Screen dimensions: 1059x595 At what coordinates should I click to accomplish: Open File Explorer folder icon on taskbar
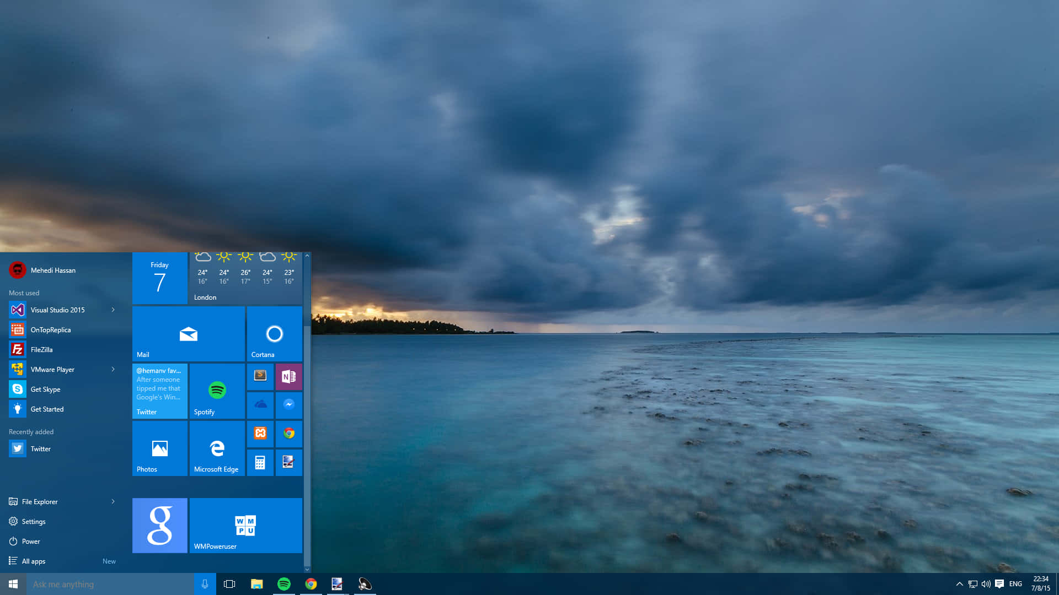pos(256,584)
